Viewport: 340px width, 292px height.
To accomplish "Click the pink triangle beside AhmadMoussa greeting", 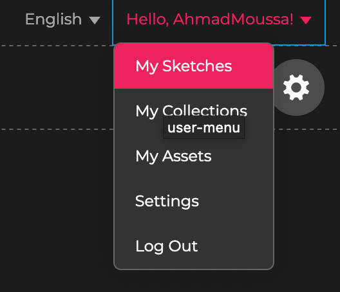I will click(x=306, y=21).
